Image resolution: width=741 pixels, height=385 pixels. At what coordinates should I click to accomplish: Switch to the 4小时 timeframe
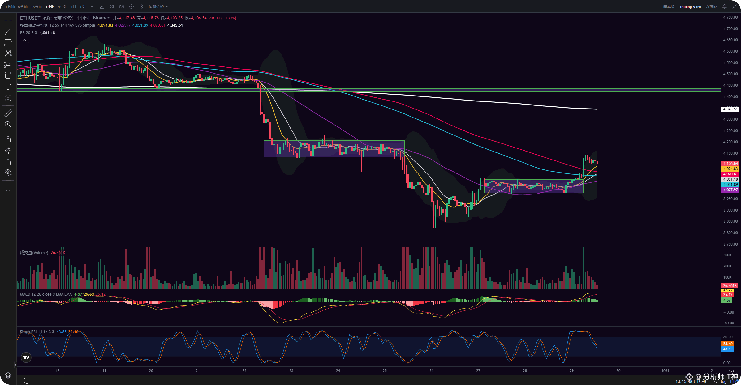pos(62,6)
